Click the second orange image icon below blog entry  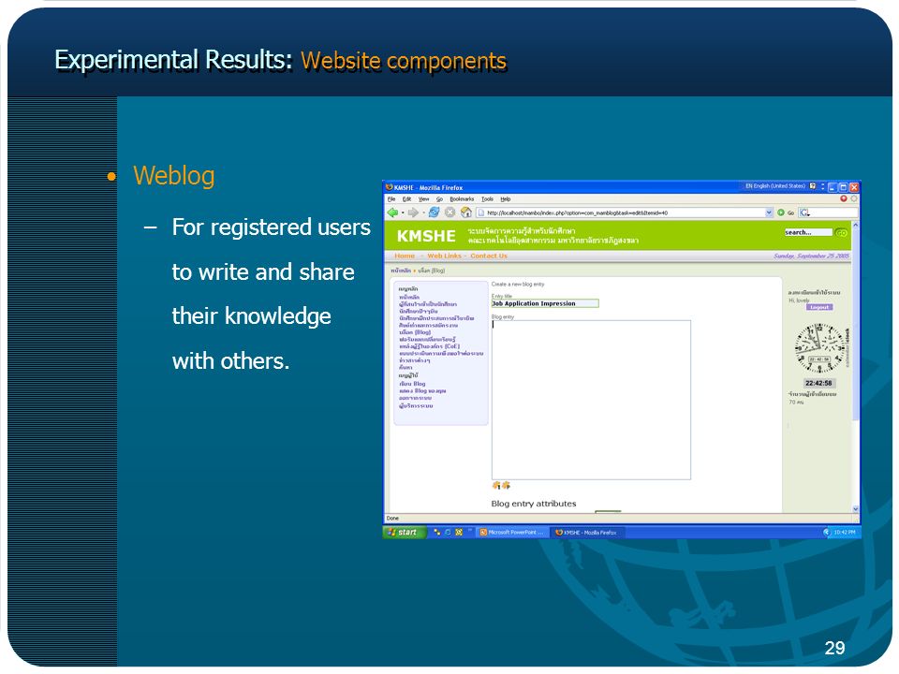506,486
